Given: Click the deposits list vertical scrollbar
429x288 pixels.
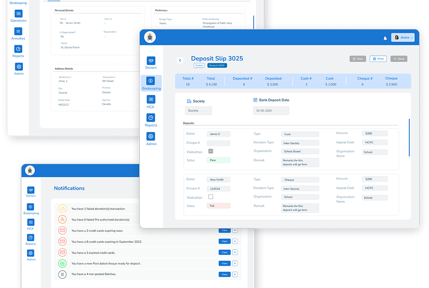Looking at the screenshot, I should pyautogui.click(x=409, y=137).
